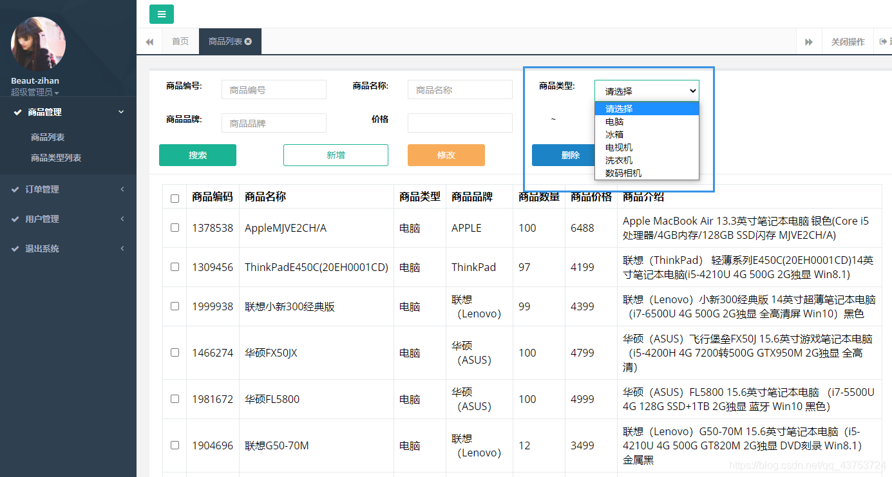Image resolution: width=892 pixels, height=477 pixels.
Task: Toggle the select-all checkbox in table header
Action: point(175,198)
